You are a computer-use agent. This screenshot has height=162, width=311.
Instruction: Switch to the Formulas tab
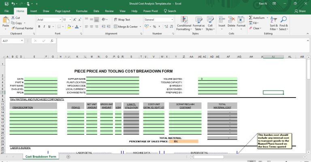pyautogui.click(x=82, y=11)
